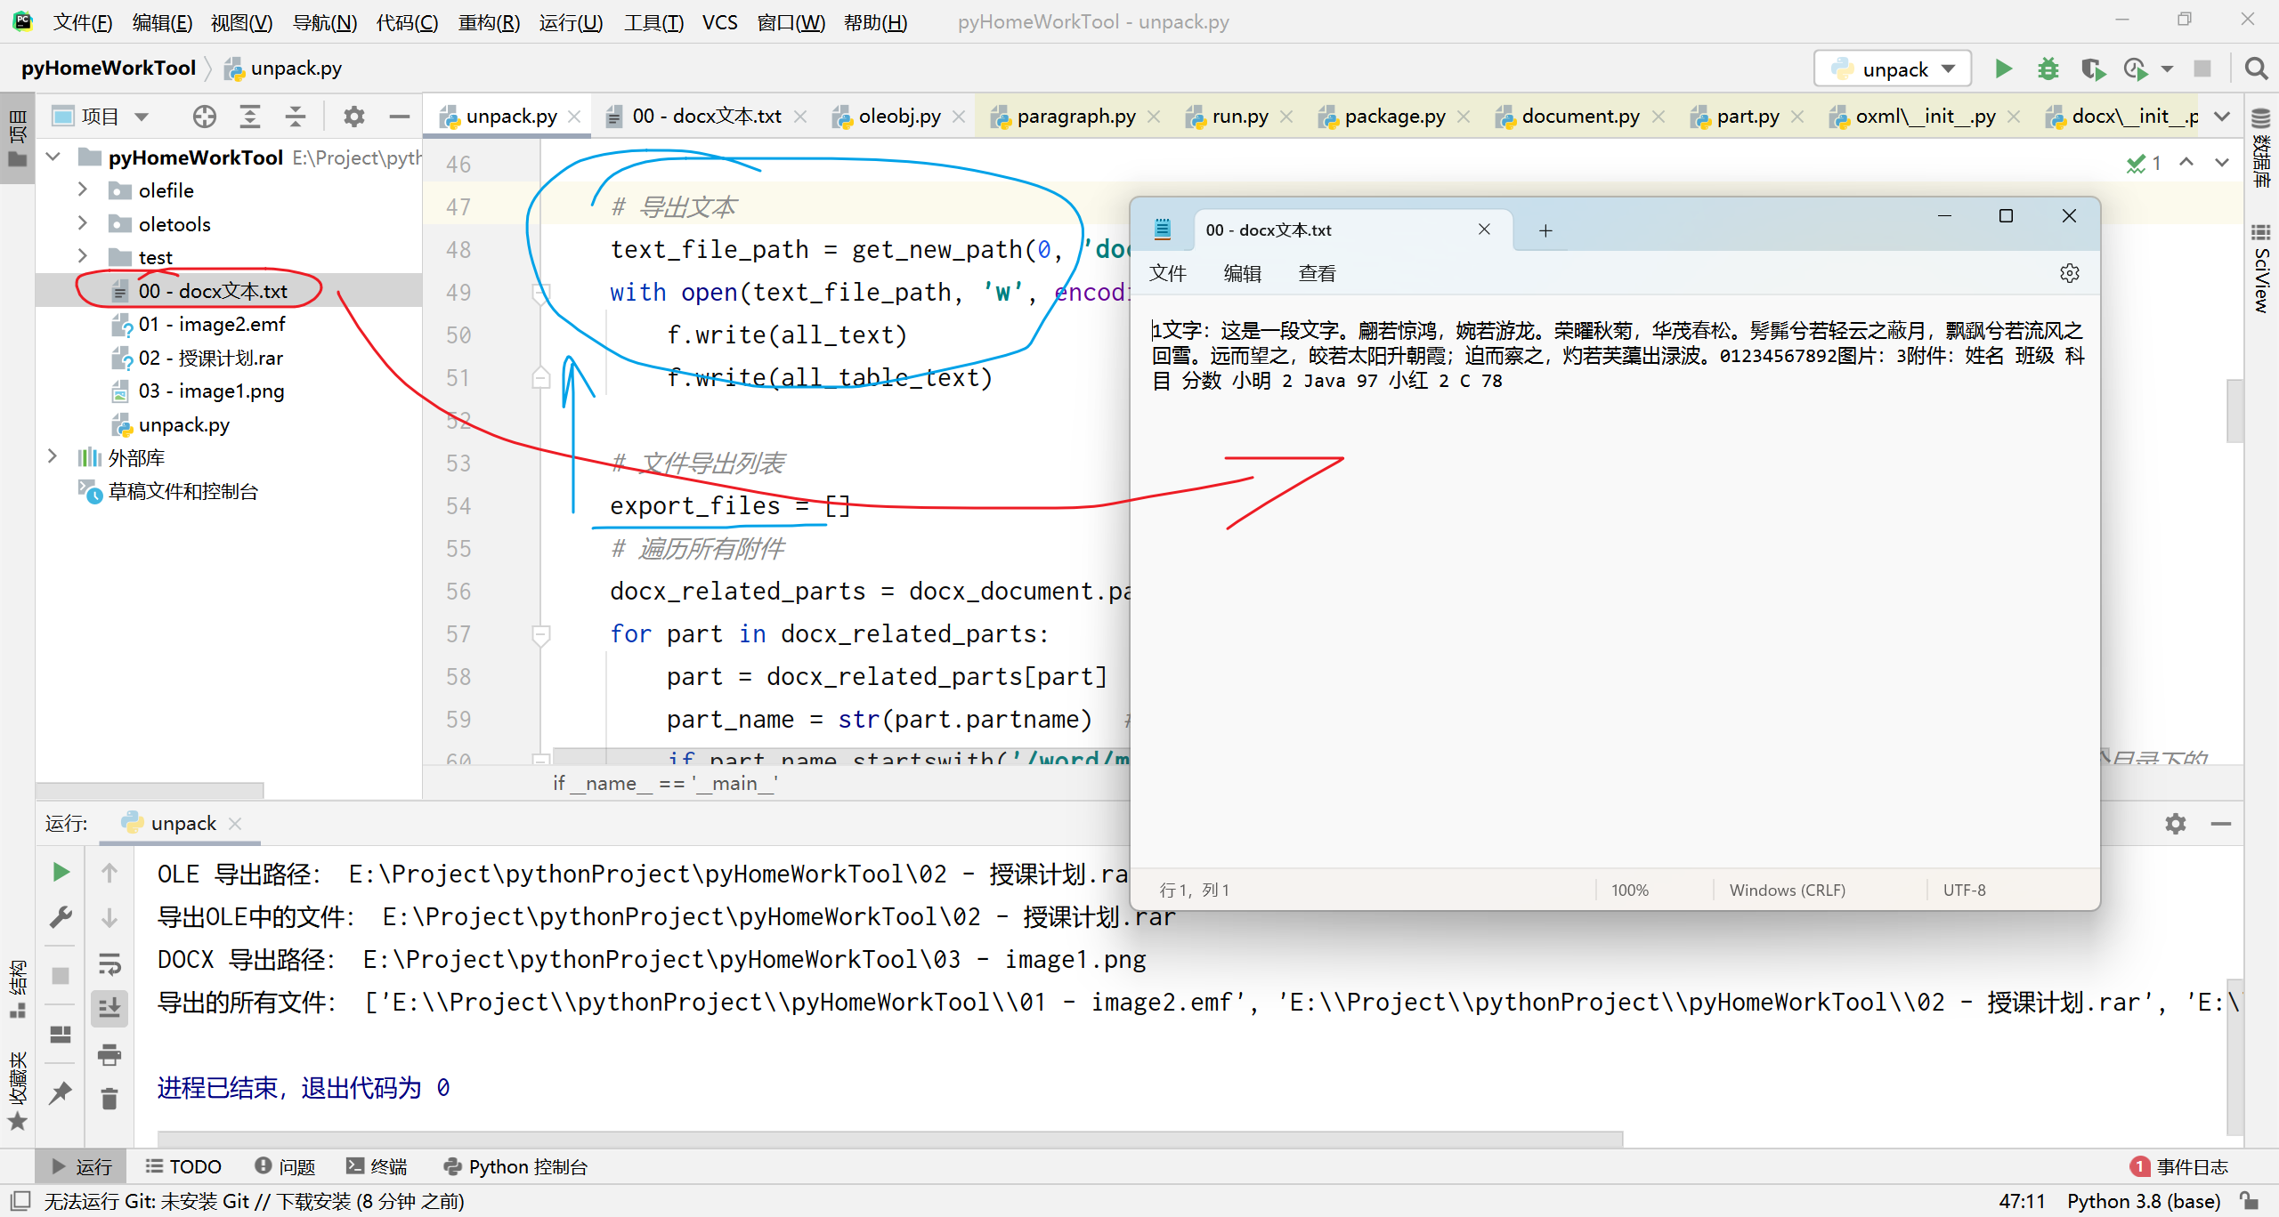Open the Python Console tool window
Image resolution: width=2279 pixels, height=1217 pixels.
click(x=516, y=1166)
